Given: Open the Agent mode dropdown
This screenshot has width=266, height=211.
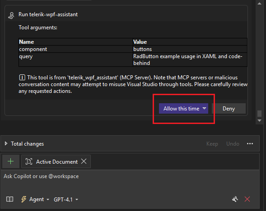Looking at the screenshot, I should (x=35, y=199).
